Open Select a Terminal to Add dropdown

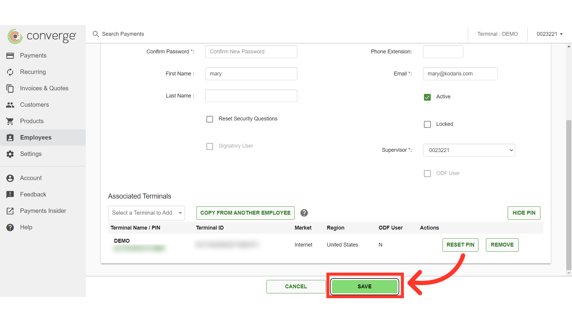pos(146,213)
